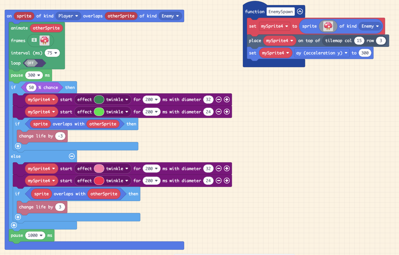Viewport: 399px width, 255px height.
Task: Pick the dark green effect color swatch
Action: [x=99, y=100]
